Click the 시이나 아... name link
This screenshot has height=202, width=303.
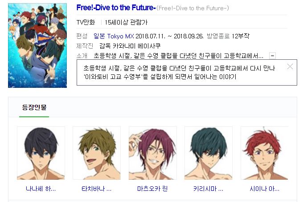click(264, 189)
